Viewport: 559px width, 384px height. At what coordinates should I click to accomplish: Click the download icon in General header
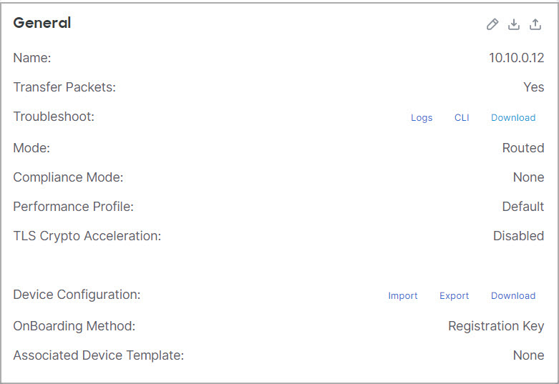pyautogui.click(x=513, y=24)
